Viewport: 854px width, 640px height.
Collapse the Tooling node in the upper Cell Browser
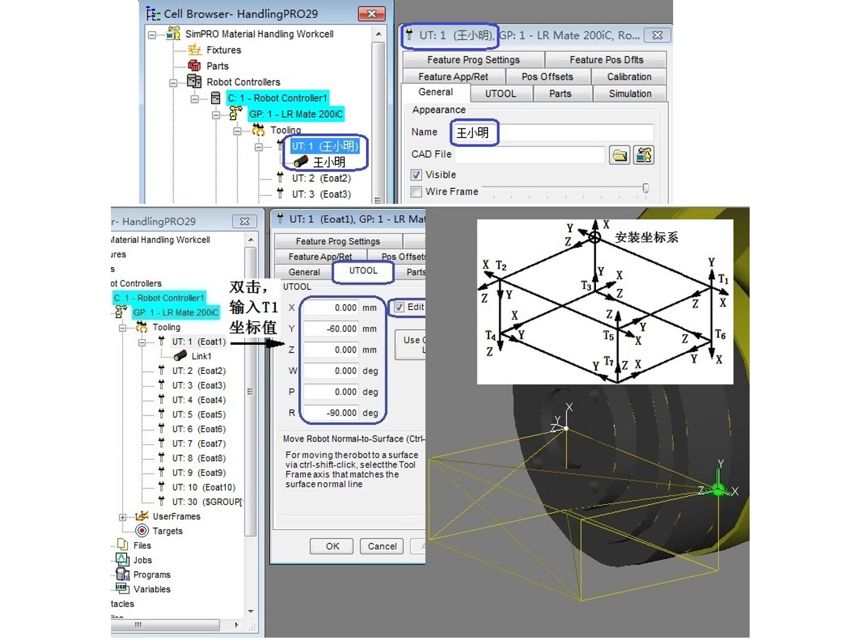click(237, 130)
